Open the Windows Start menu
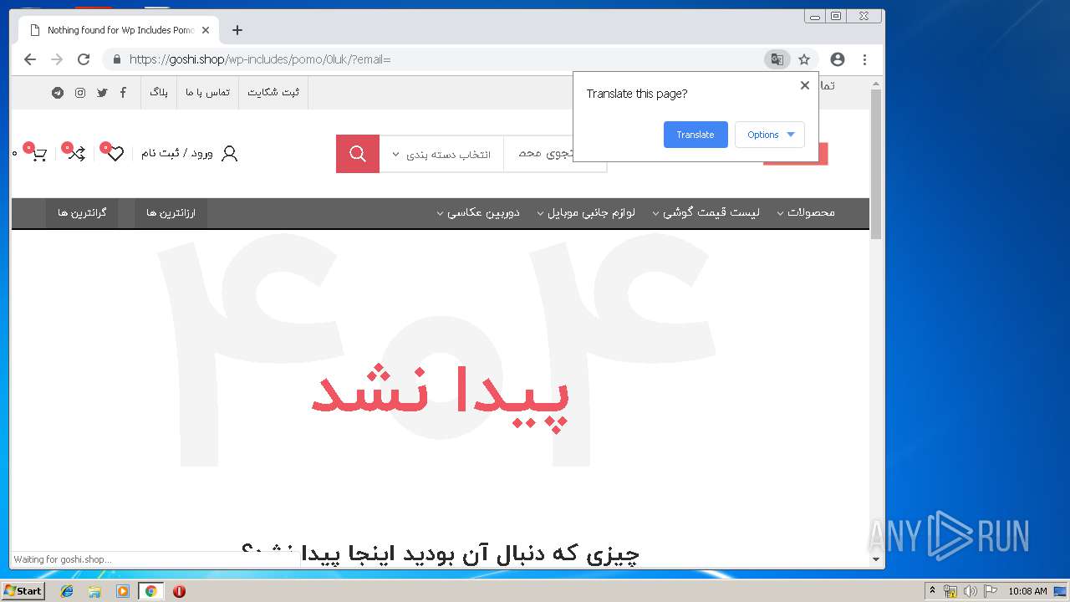Viewport: 1070px width, 602px height. [x=23, y=591]
